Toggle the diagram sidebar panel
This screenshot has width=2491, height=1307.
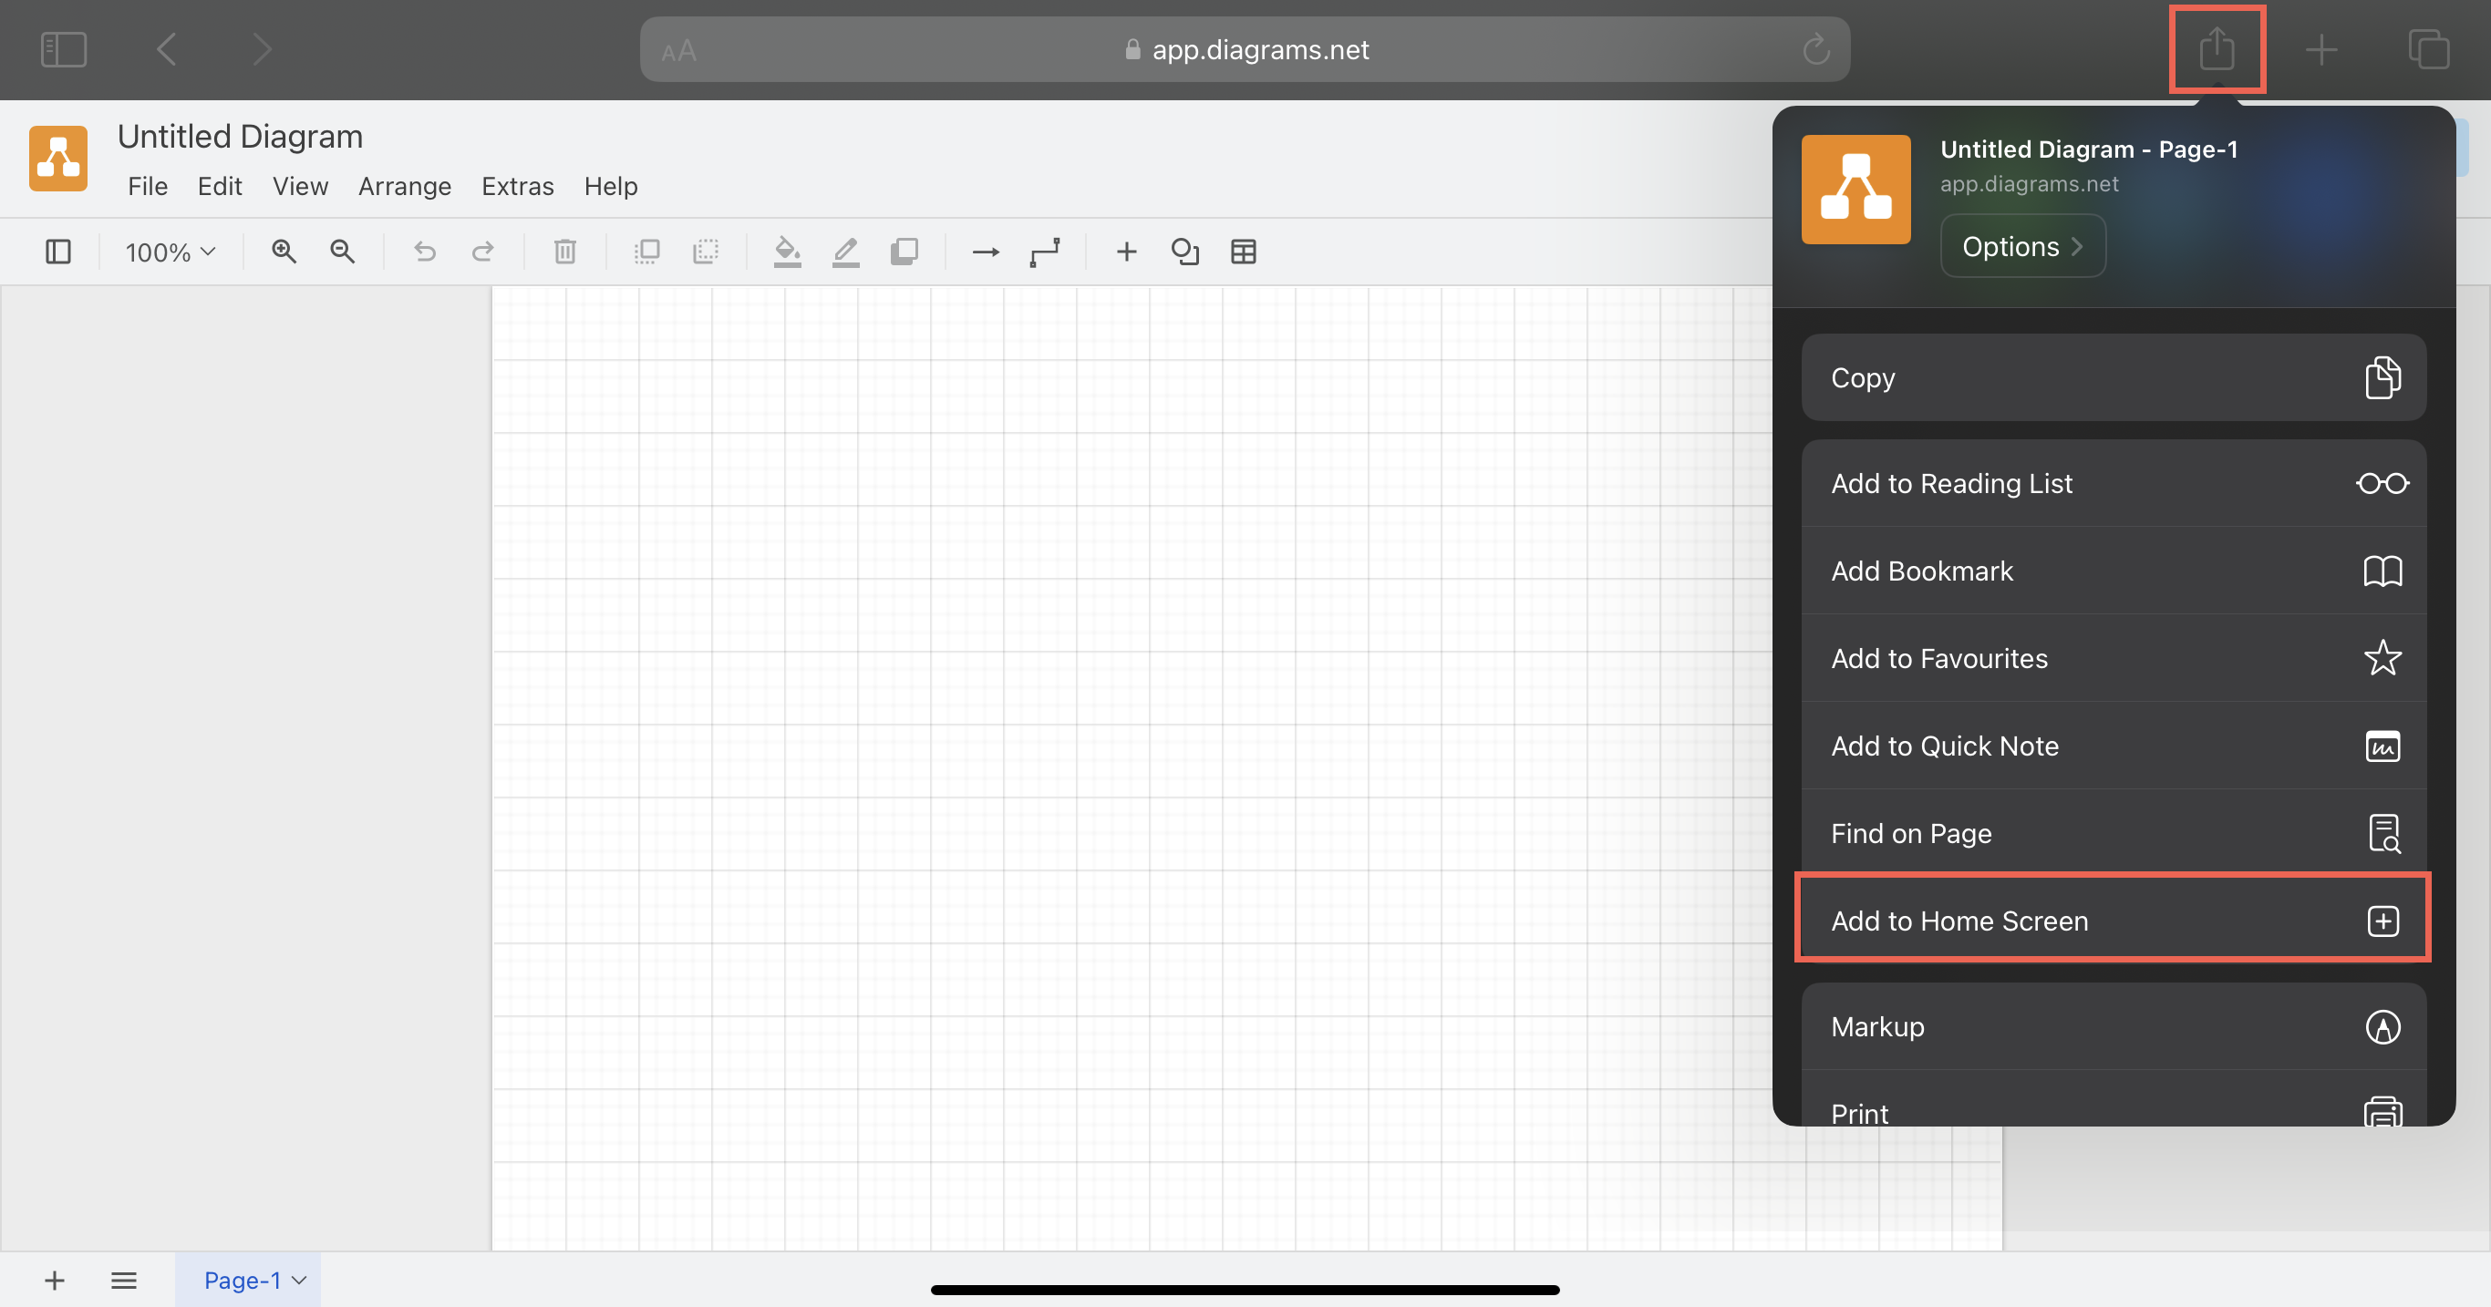(58, 252)
